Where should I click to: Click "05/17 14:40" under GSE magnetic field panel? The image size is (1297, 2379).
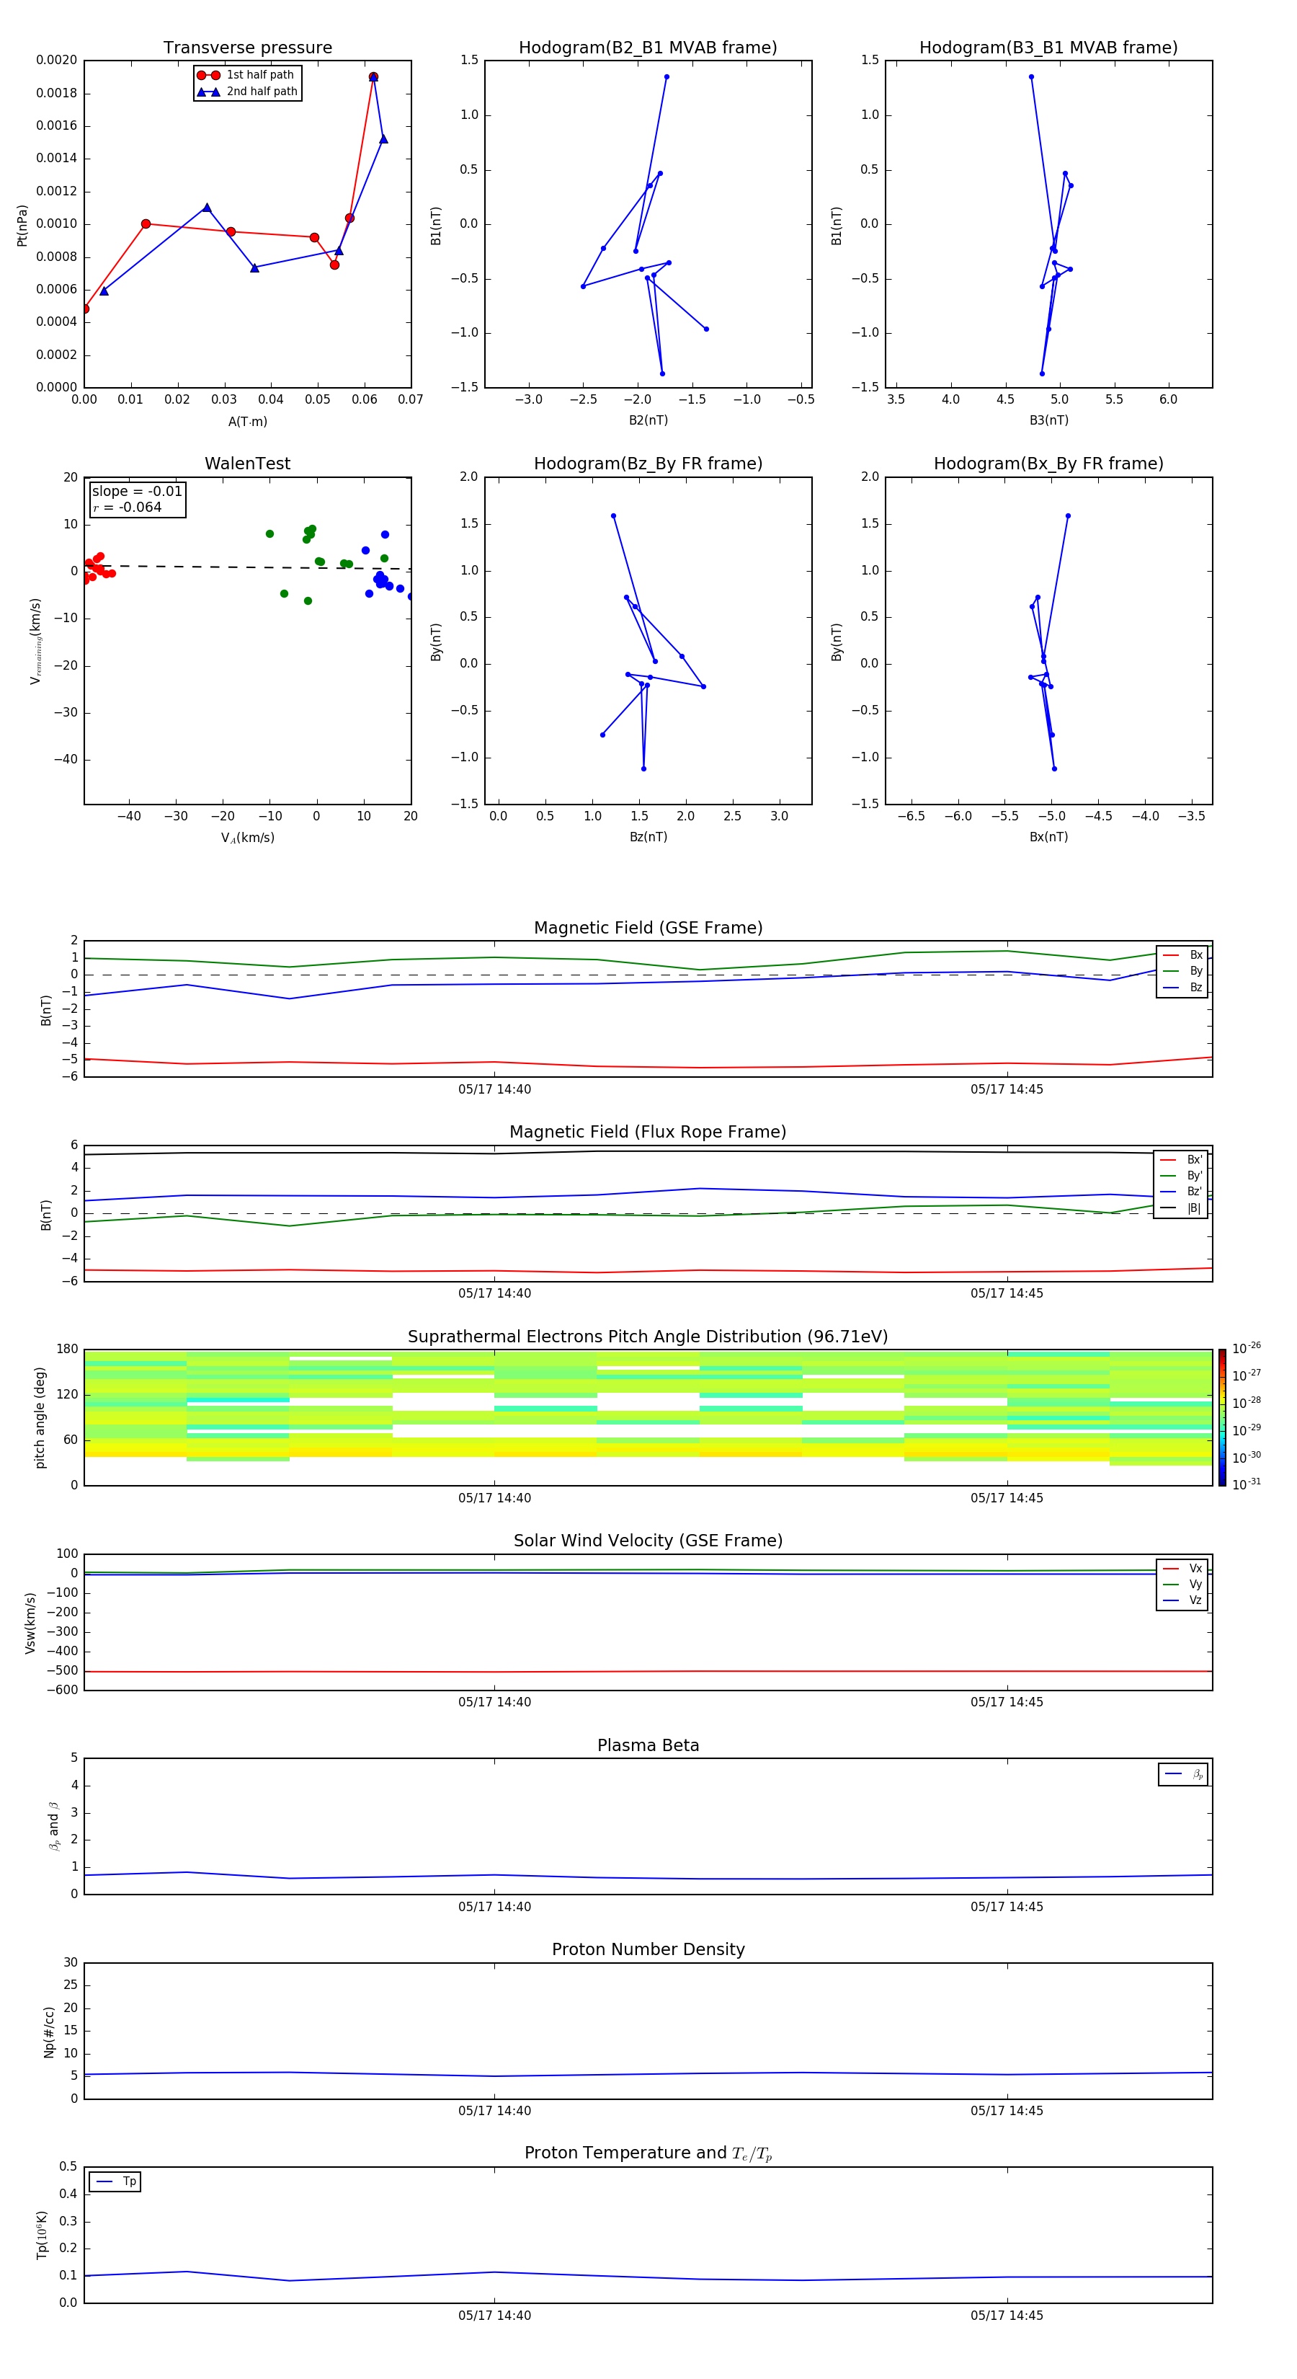pyautogui.click(x=495, y=1090)
